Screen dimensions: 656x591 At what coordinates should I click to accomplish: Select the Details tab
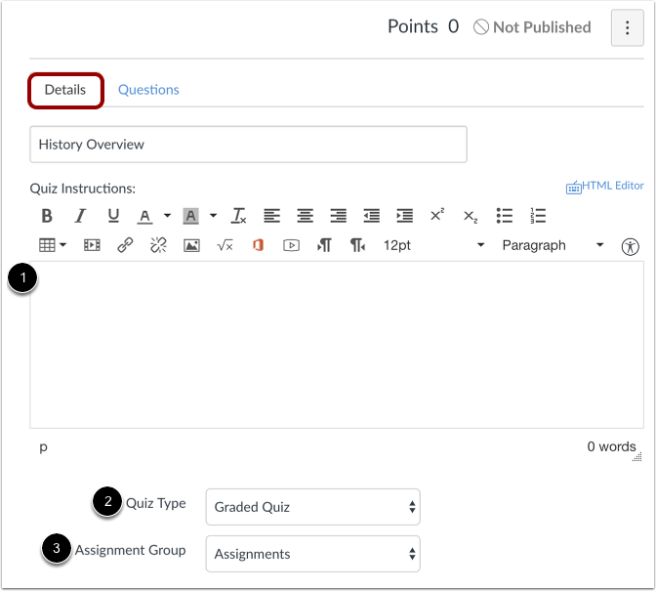pos(65,90)
